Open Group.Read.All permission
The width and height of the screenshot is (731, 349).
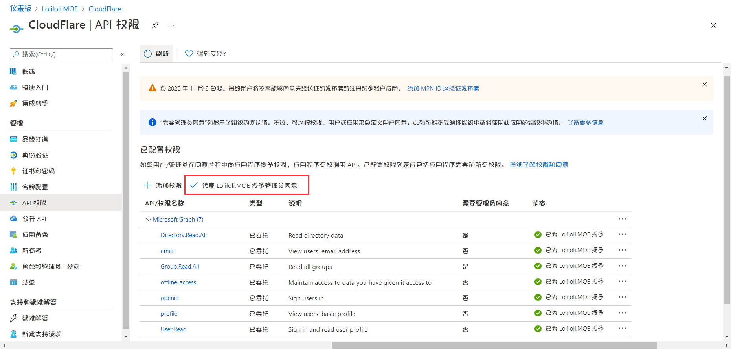pos(180,267)
